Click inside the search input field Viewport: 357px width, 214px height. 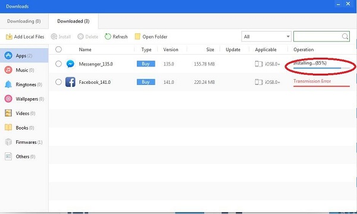317,36
